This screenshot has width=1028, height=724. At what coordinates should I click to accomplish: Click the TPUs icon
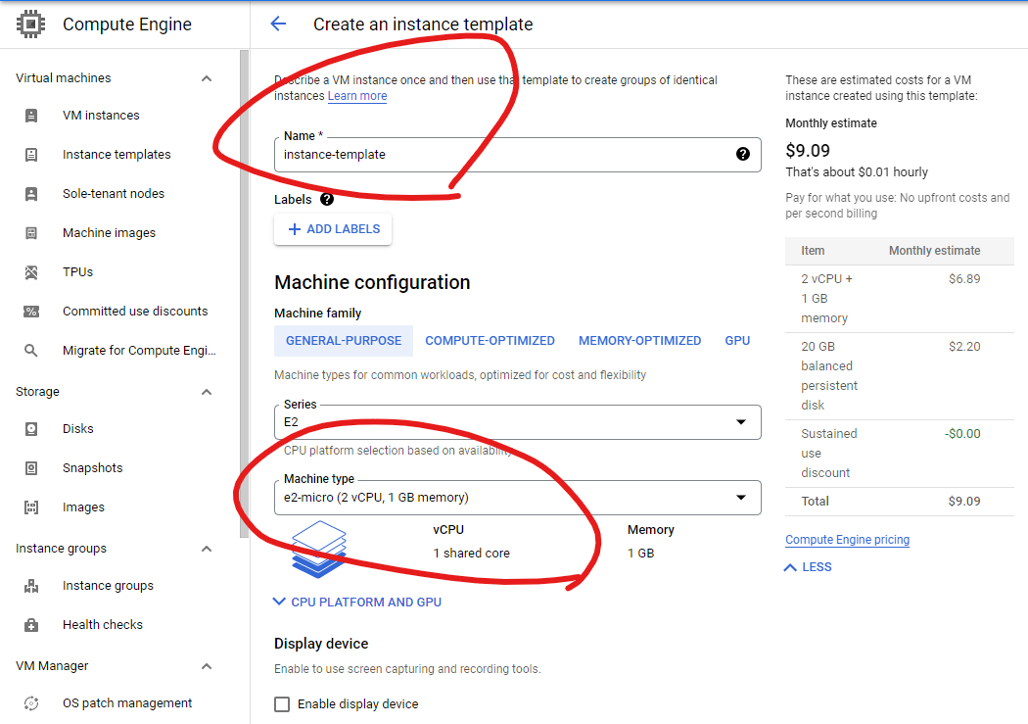click(x=30, y=272)
